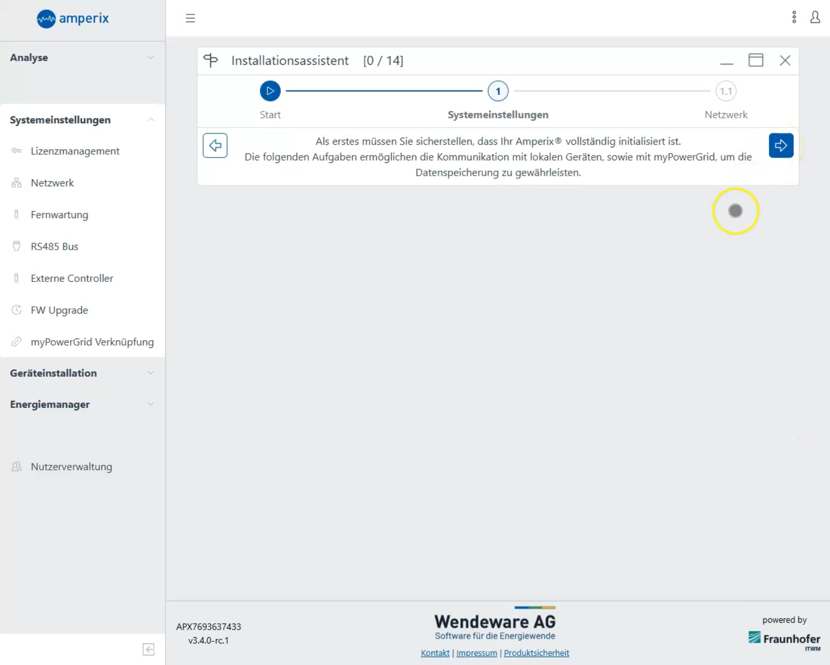
Task: Click the myPowerGrid link icon
Action: [17, 341]
